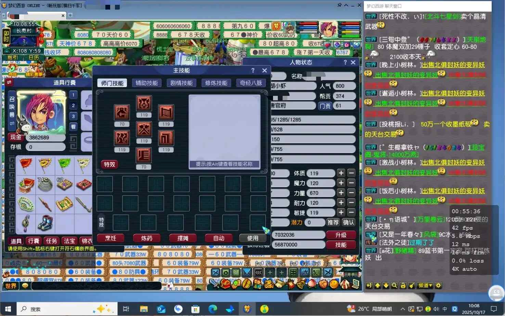Open chat window settings gear icon
This screenshot has height=316, width=505.
coord(438,286)
